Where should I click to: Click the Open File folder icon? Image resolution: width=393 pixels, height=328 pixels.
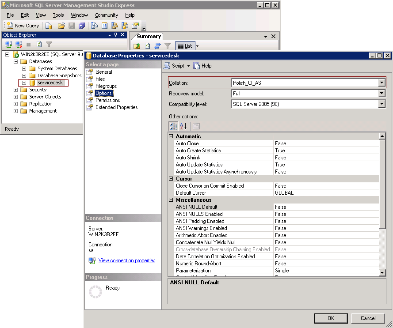point(61,26)
